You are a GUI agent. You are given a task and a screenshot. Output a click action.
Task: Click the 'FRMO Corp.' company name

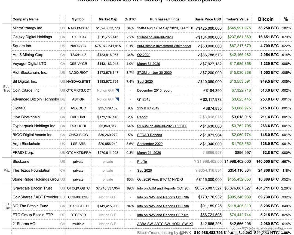click(23, 153)
